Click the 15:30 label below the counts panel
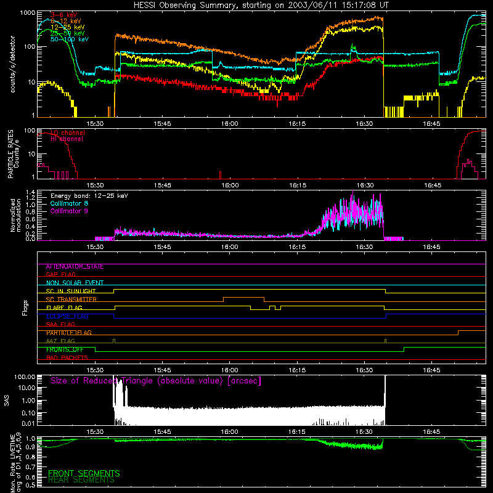 [x=95, y=124]
